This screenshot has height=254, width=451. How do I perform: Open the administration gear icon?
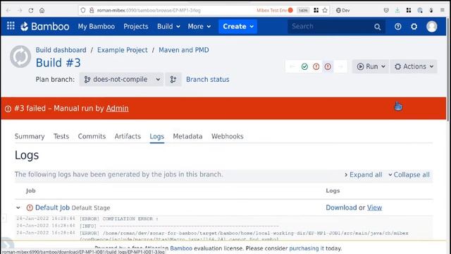coord(414,27)
